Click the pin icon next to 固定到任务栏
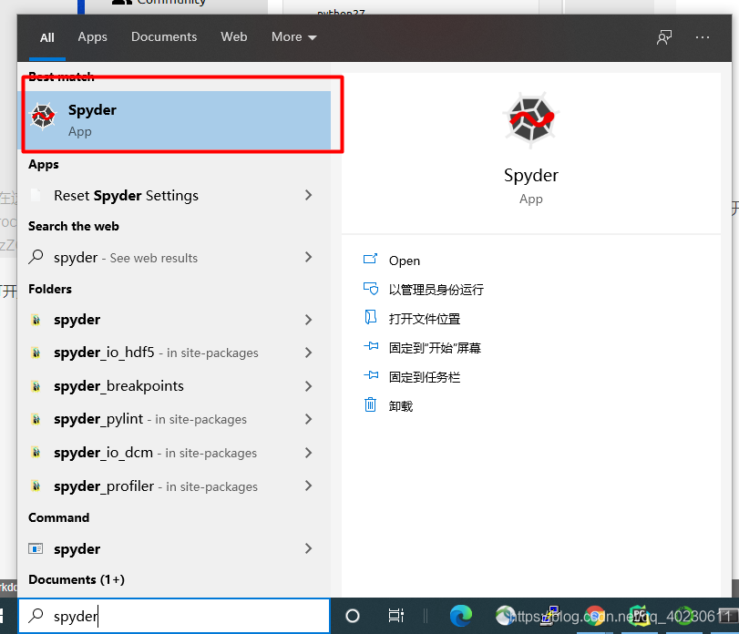739x634 pixels. 371,375
